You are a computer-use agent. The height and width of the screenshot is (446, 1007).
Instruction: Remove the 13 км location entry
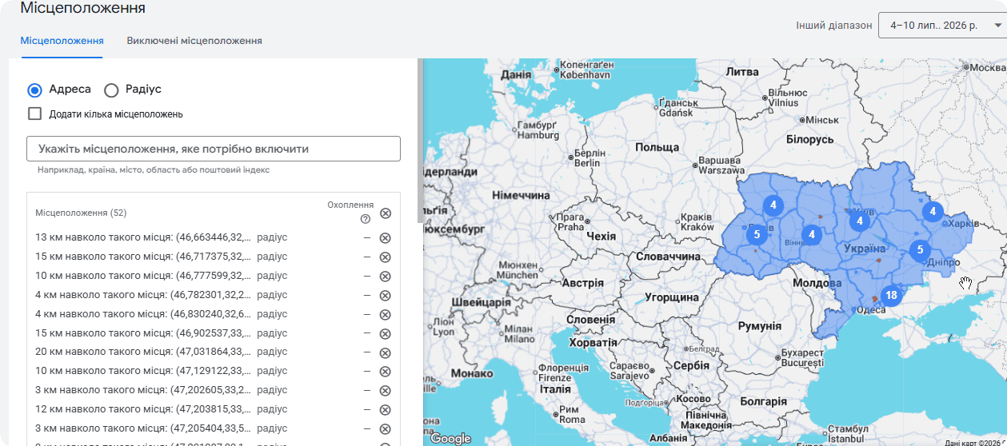point(385,238)
